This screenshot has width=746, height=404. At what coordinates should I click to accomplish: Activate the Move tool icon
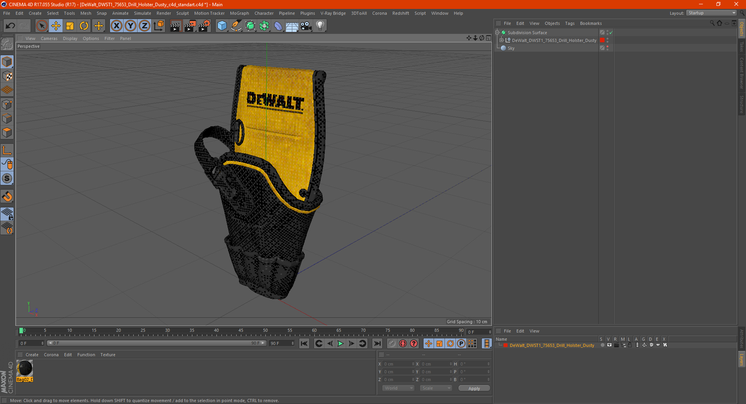click(x=56, y=26)
